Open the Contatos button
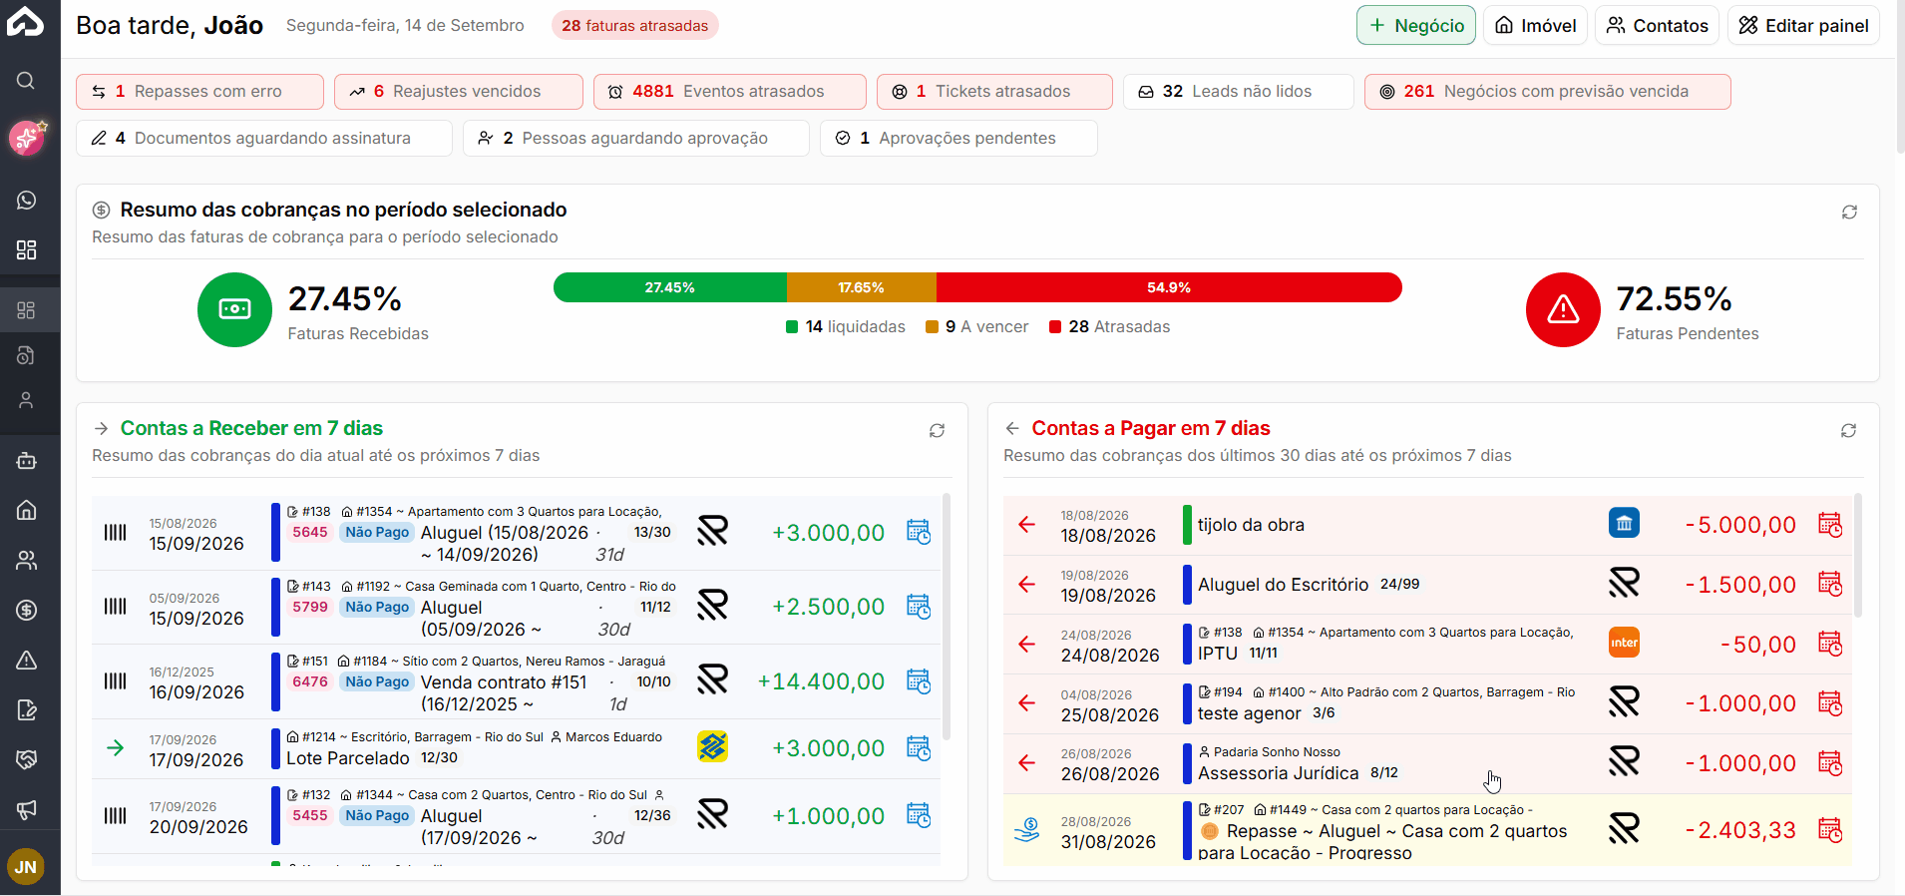This screenshot has width=1905, height=896. [x=1657, y=26]
